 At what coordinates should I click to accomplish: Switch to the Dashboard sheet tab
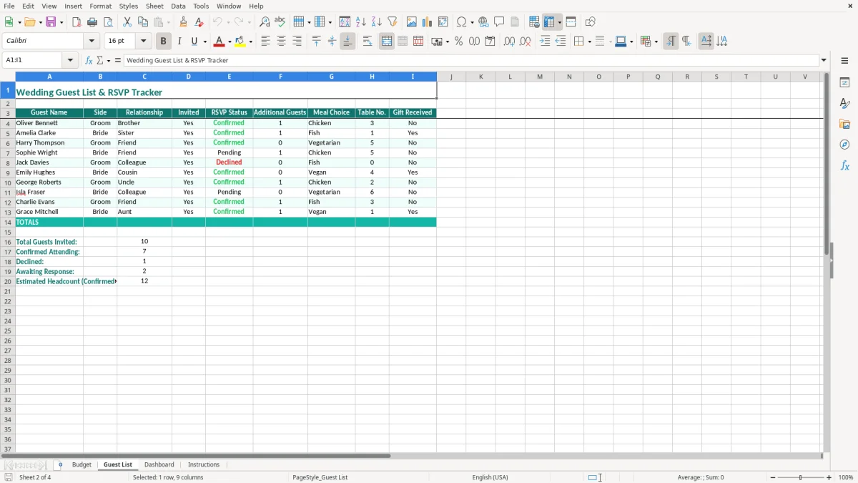[159, 464]
